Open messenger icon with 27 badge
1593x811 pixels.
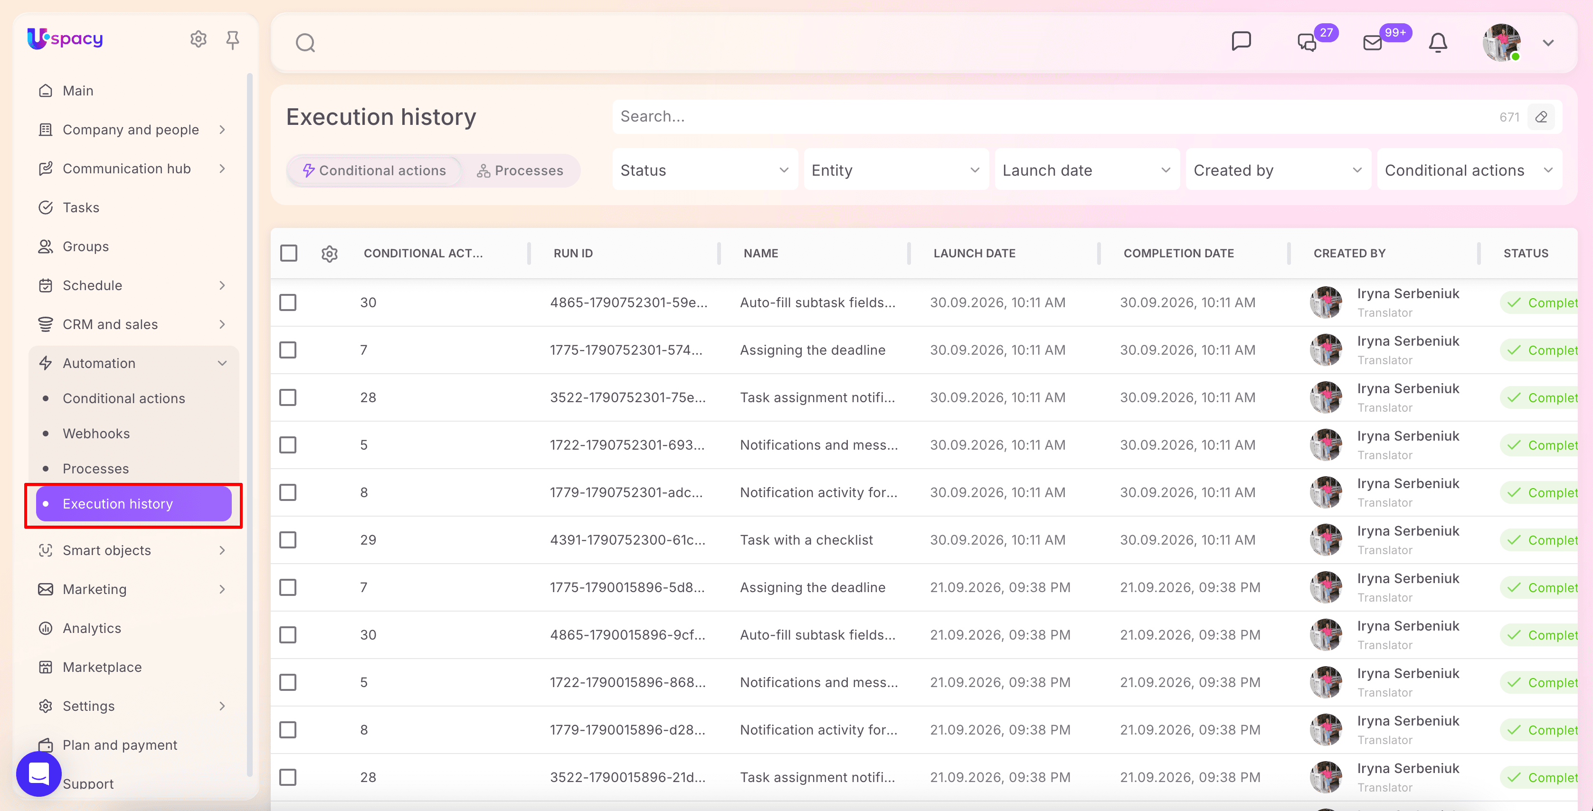1307,42
